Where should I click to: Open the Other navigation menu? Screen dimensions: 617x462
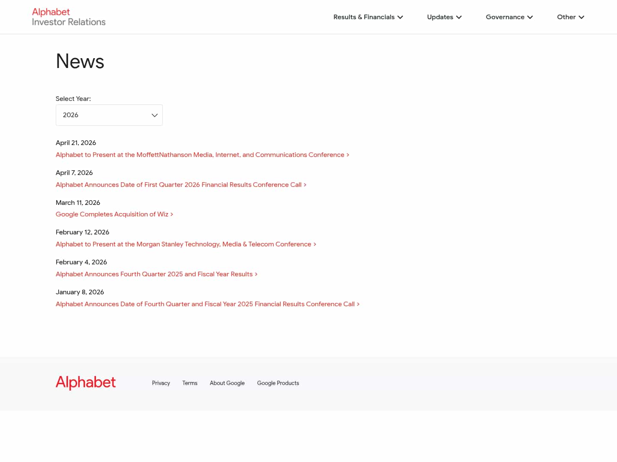(570, 17)
